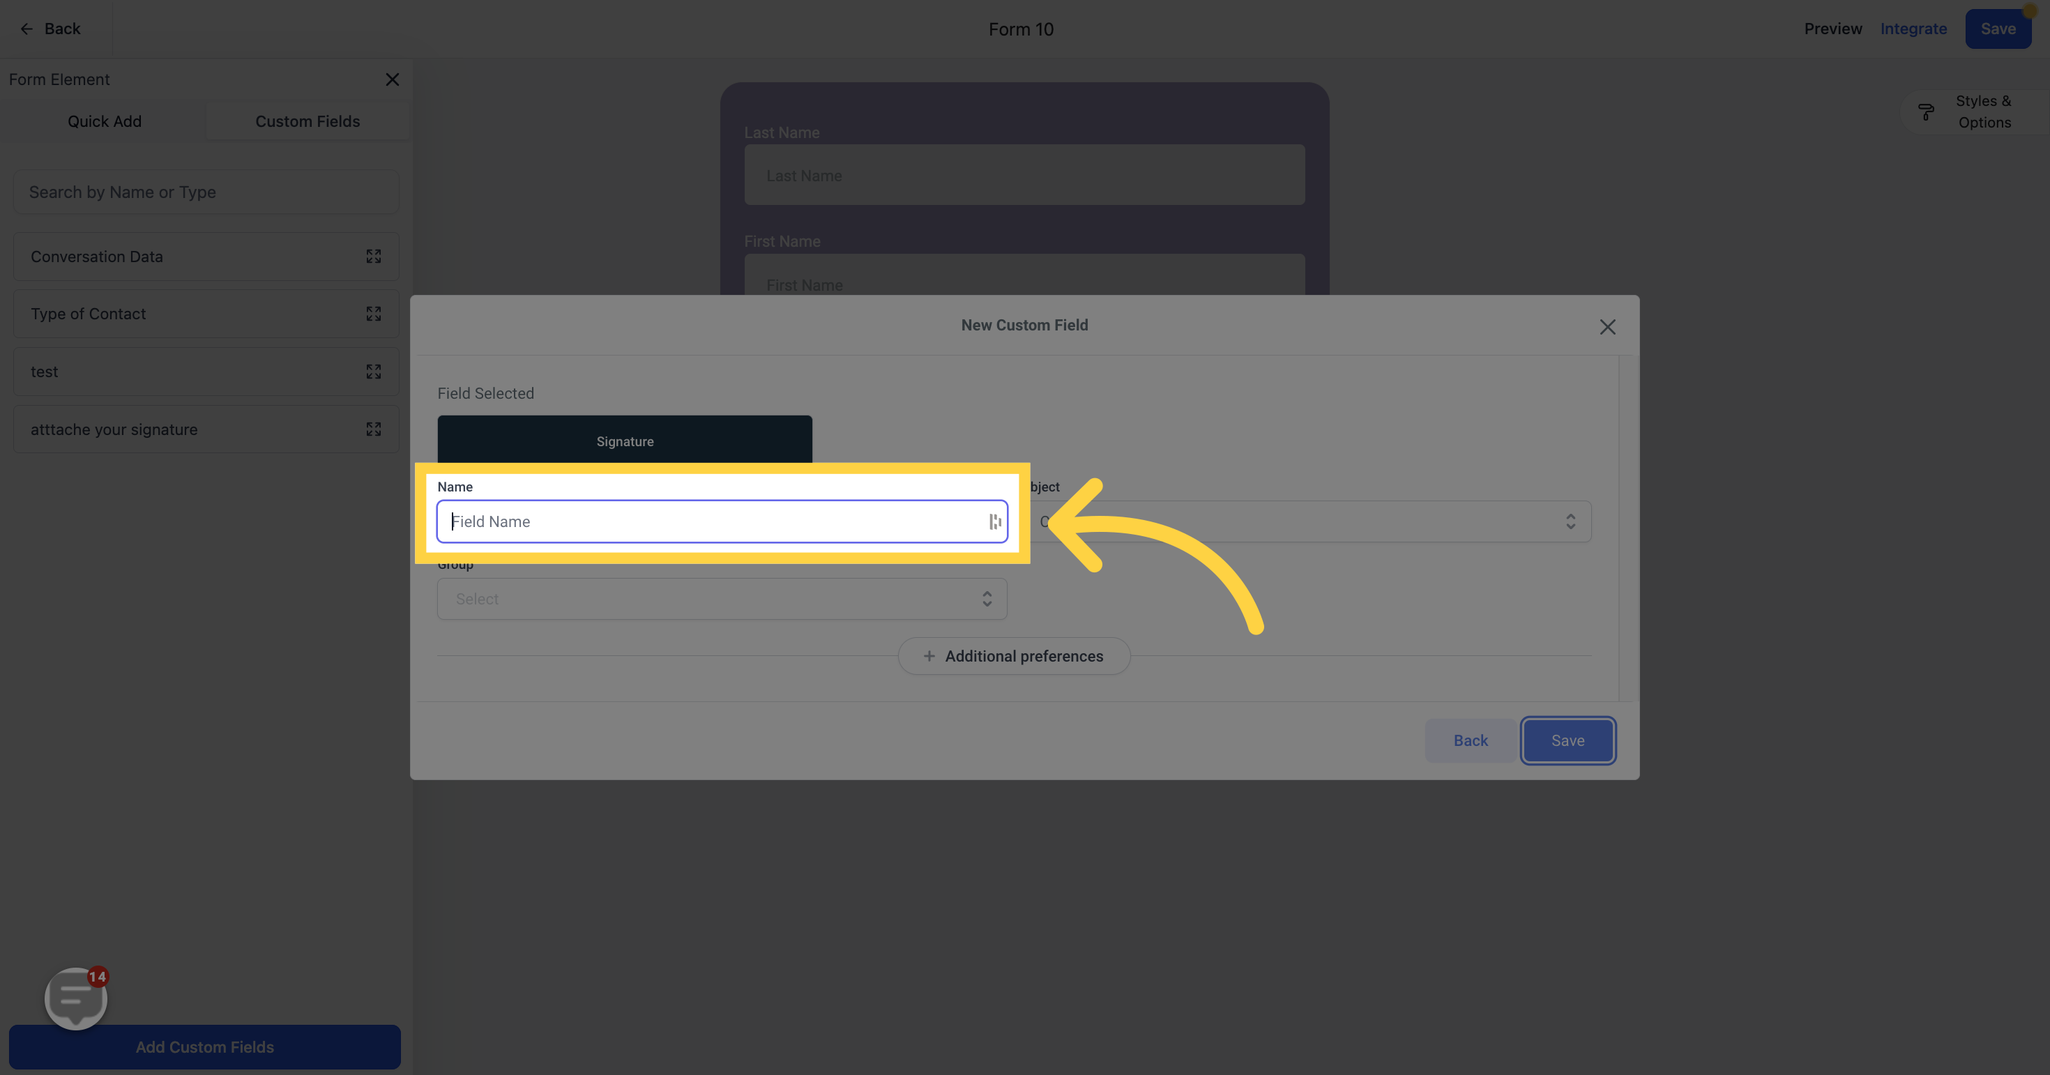Expand Additional preferences section

[1014, 656]
